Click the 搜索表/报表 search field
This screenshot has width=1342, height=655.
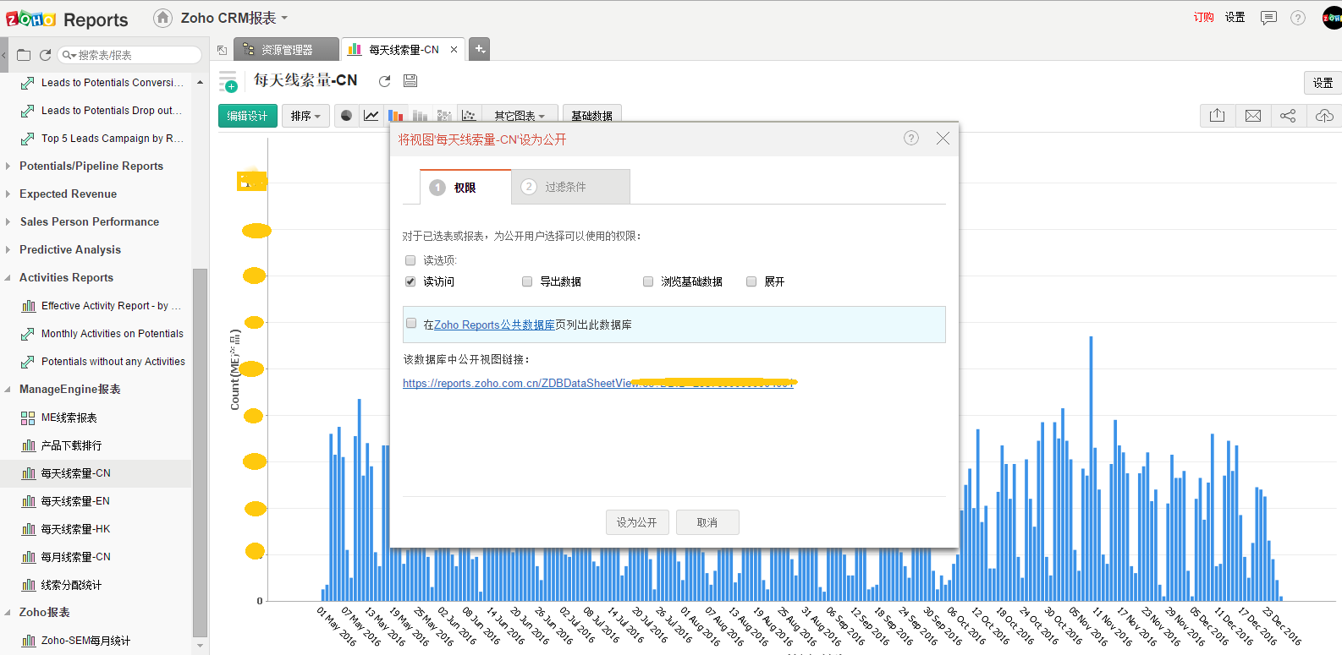tap(135, 55)
